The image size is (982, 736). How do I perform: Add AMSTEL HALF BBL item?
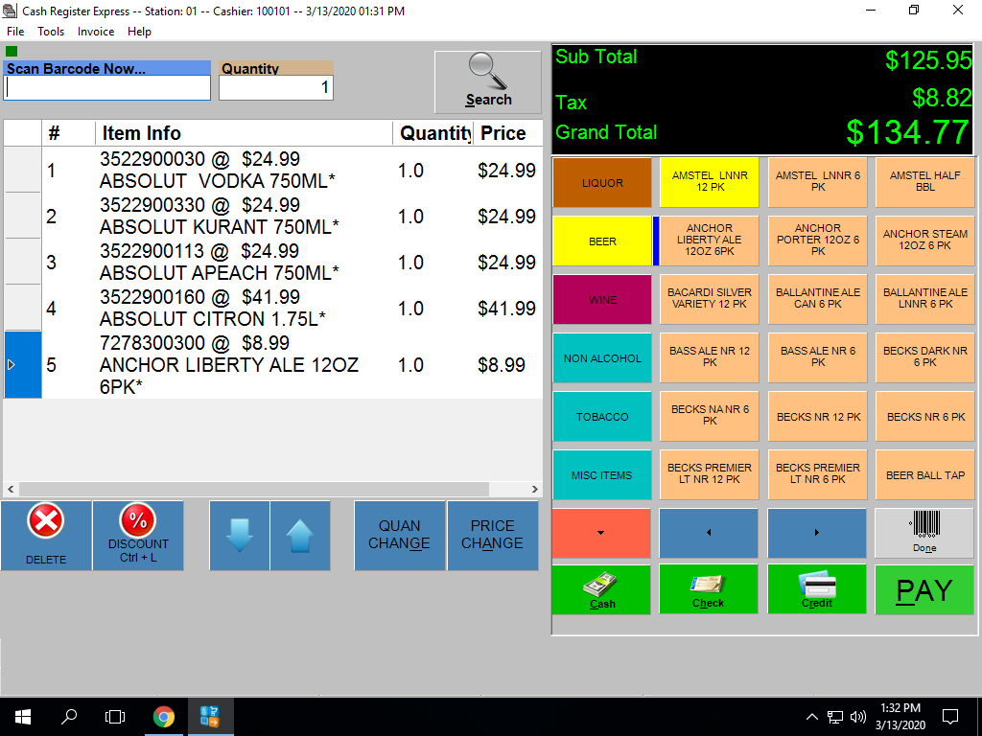pos(925,182)
